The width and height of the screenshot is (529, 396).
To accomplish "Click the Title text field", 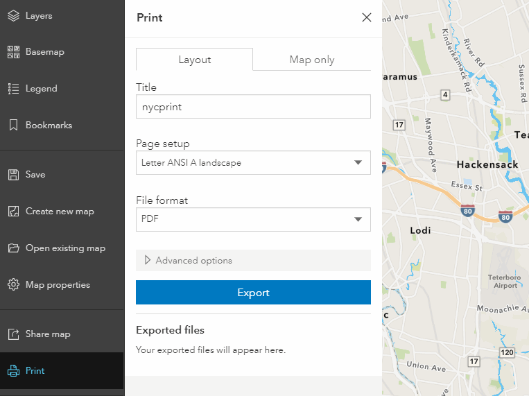I will tap(253, 107).
